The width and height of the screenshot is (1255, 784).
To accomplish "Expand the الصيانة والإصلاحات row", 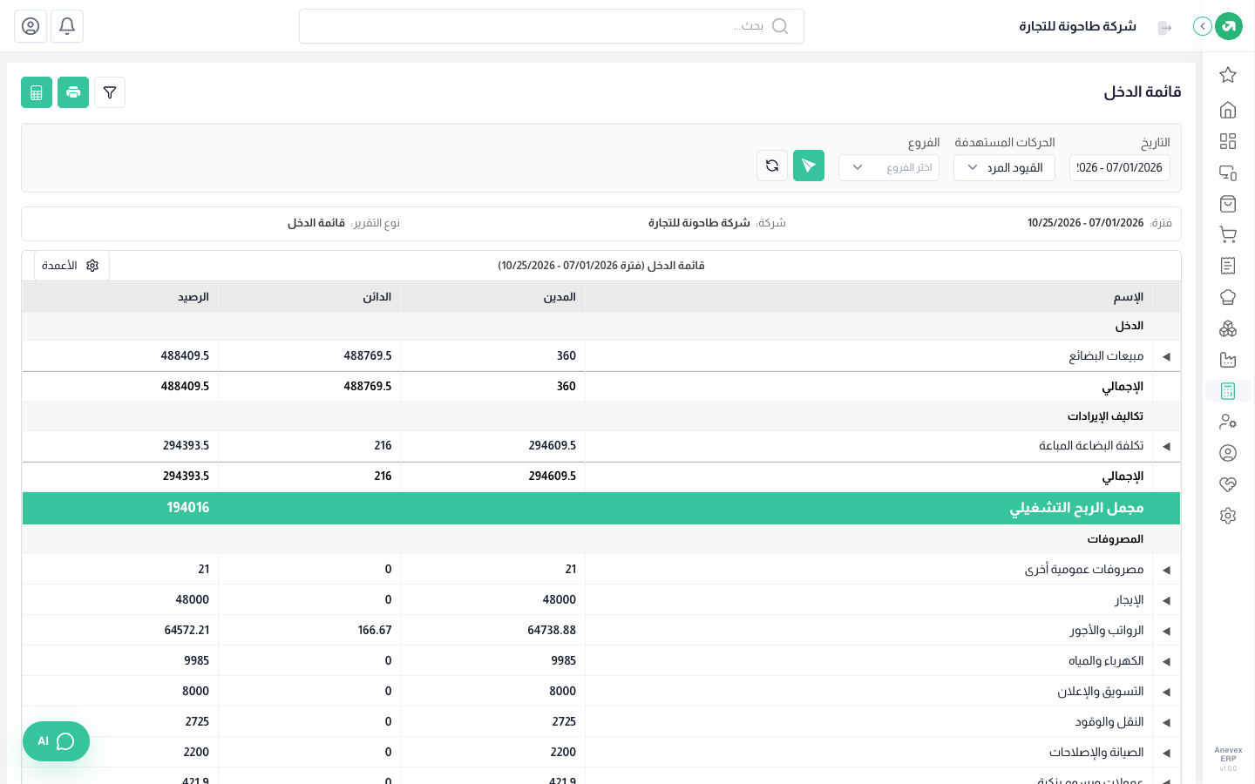I will (x=1166, y=753).
